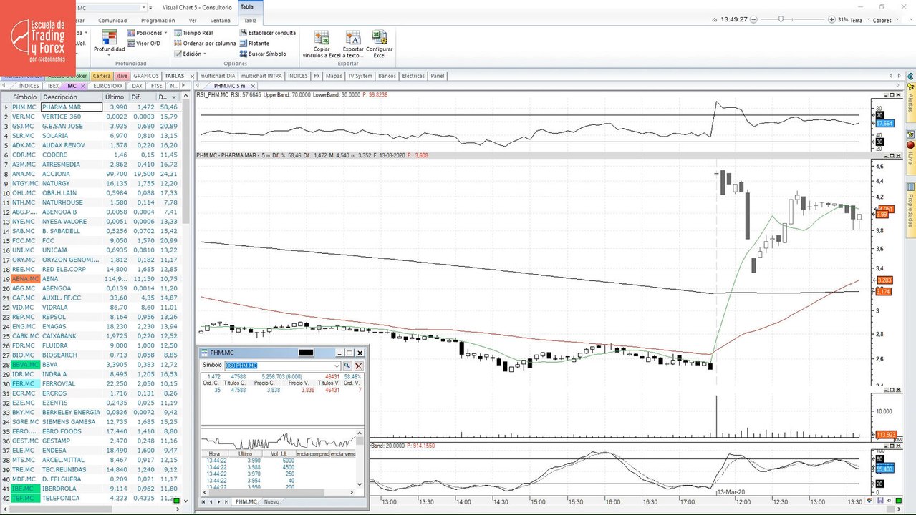Viewport: 916px width, 515px height.
Task: Click search-symbol icon in PHM.MC window
Action: coord(347,366)
